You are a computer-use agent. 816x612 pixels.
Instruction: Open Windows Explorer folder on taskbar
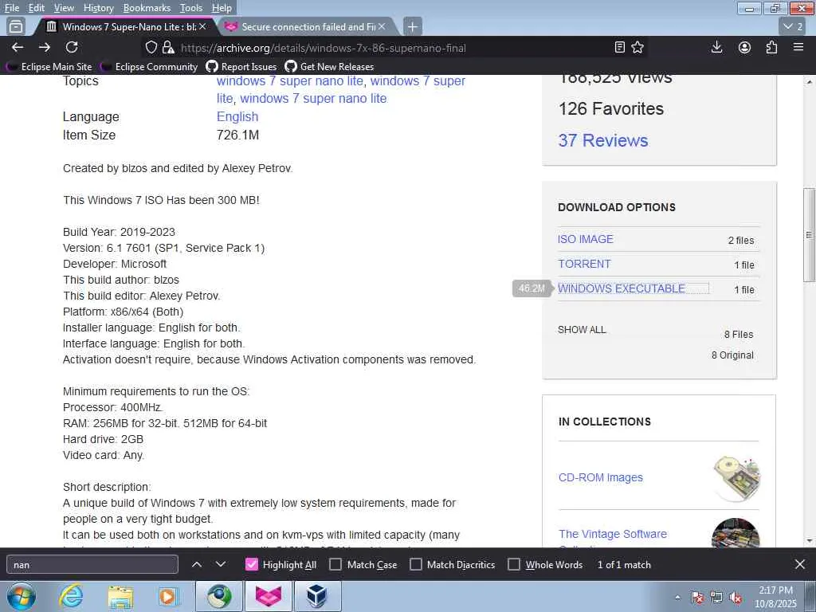[x=121, y=596]
